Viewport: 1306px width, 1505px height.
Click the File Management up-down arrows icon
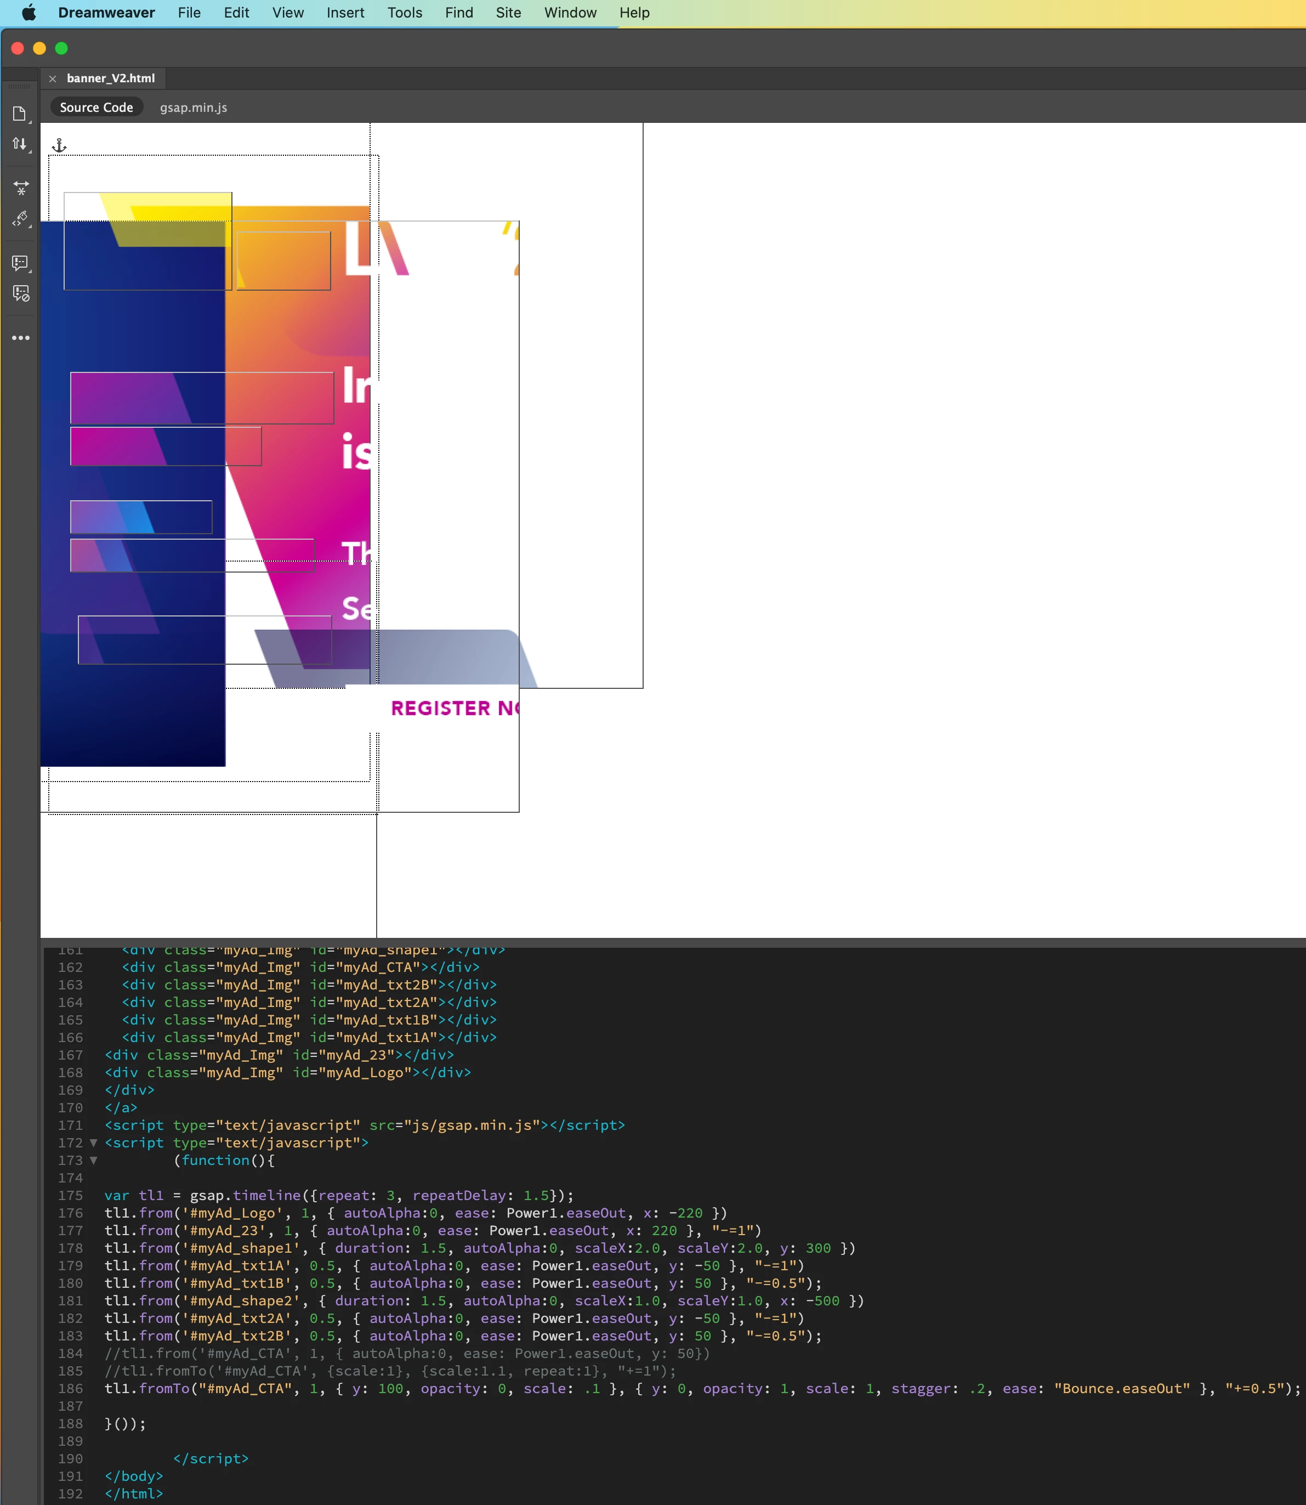click(x=20, y=144)
